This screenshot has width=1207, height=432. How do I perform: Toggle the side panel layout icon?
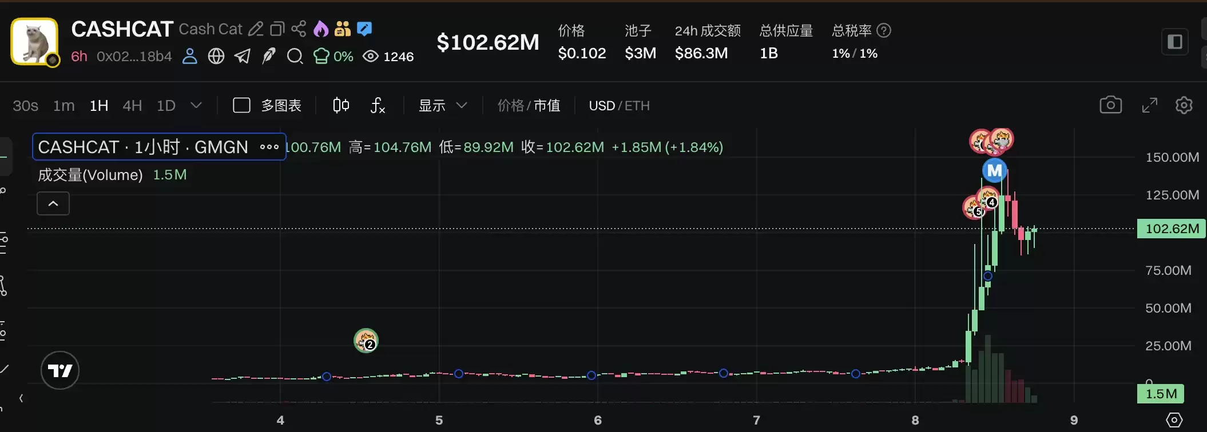1174,42
